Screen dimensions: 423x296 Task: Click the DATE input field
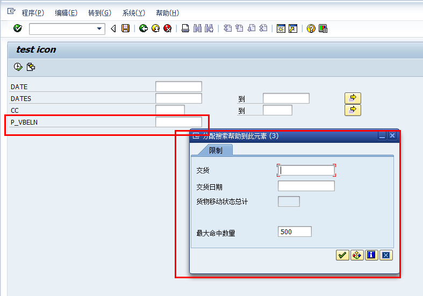178,86
